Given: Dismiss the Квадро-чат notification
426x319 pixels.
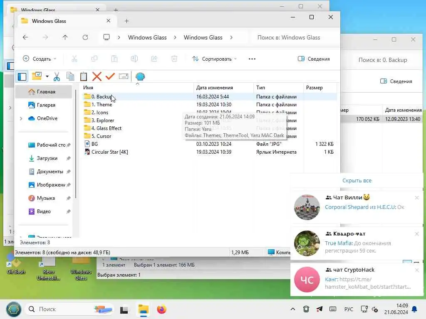Looking at the screenshot, I should click(417, 234).
